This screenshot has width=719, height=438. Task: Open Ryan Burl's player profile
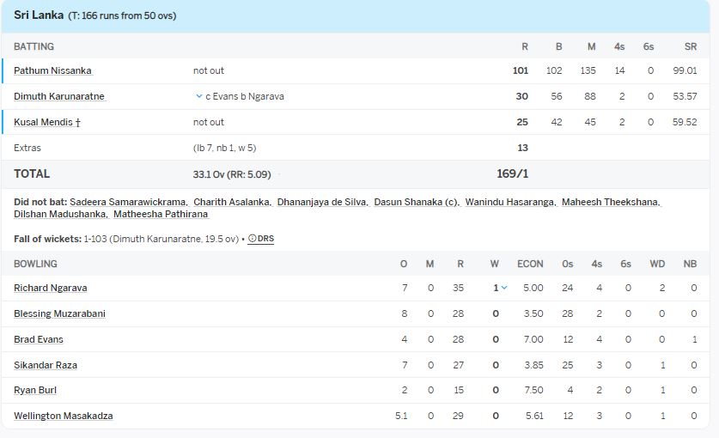[35, 390]
